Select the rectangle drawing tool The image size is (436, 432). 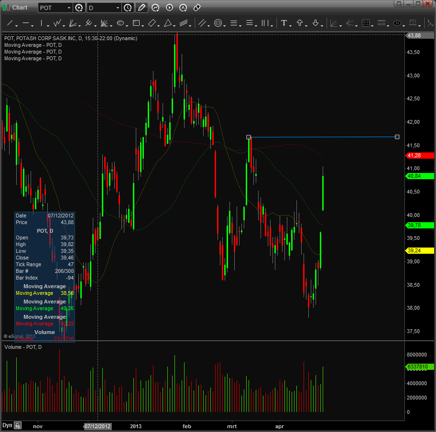click(x=137, y=22)
